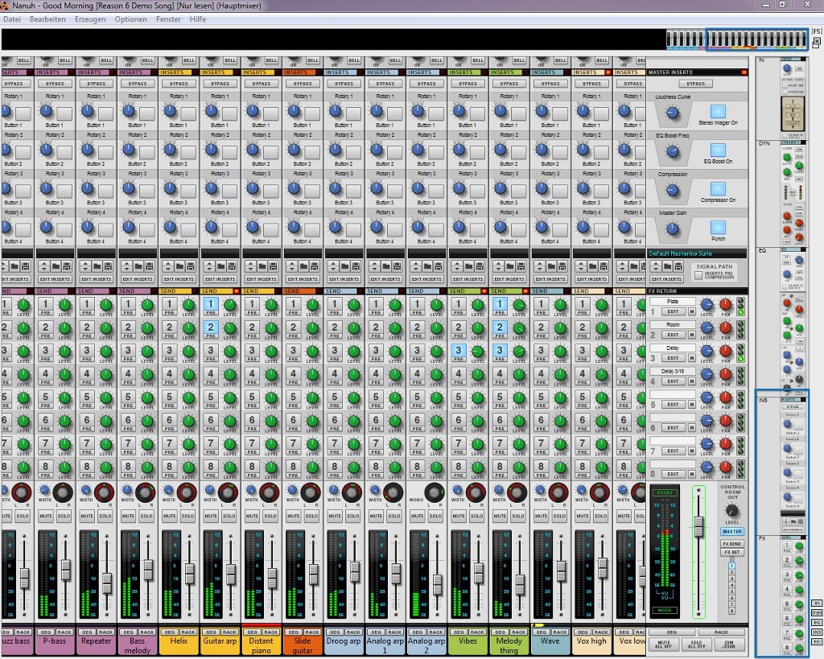The image size is (824, 659).
Task: Click the Stereo Imager On button
Action: (x=718, y=111)
